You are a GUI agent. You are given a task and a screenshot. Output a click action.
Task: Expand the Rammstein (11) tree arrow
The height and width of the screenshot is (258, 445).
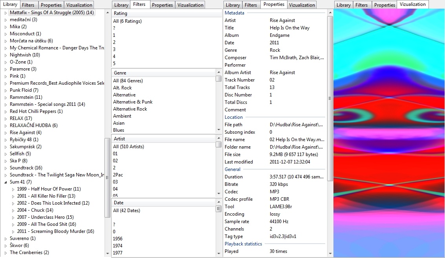tap(5, 98)
